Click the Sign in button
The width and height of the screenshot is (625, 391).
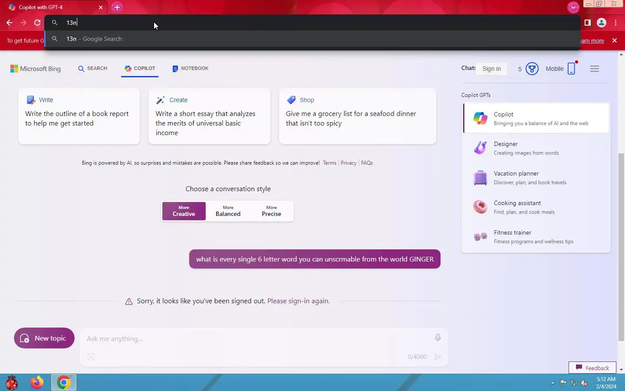tap(491, 69)
